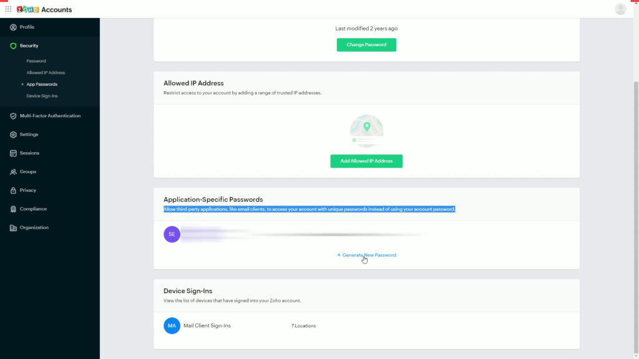The width and height of the screenshot is (639, 359).
Task: Open the SE application password entry
Action: coord(172,234)
